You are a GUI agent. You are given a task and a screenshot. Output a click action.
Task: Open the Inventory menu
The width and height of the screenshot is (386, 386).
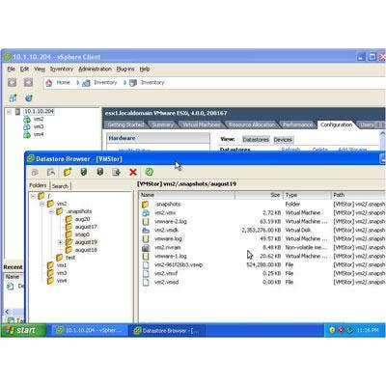[x=62, y=69]
